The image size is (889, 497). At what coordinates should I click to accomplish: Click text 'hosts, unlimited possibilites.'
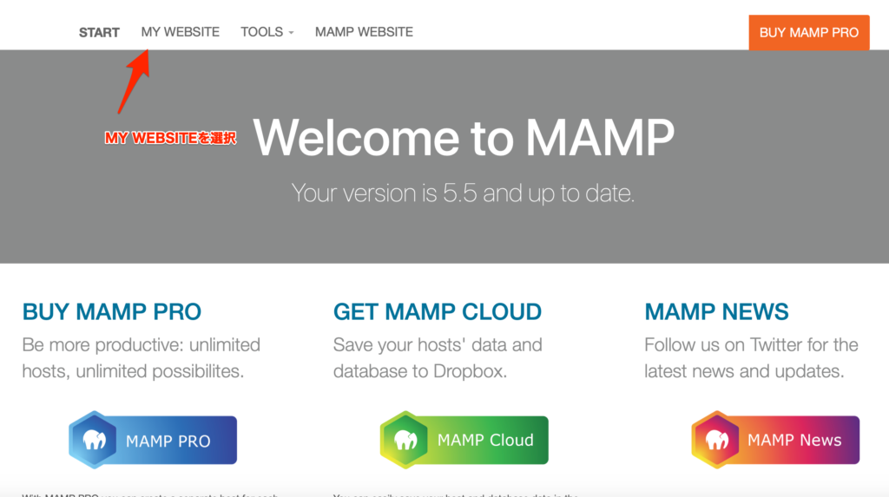(x=133, y=371)
